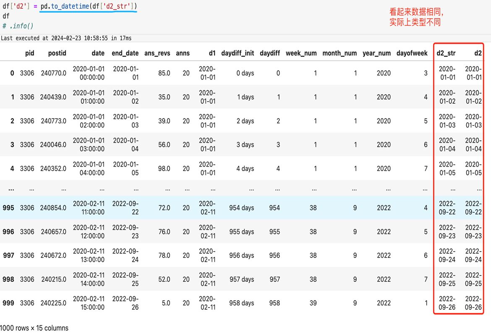Click postid value 240657.0
Screen dimensions: 491x336
point(54,232)
